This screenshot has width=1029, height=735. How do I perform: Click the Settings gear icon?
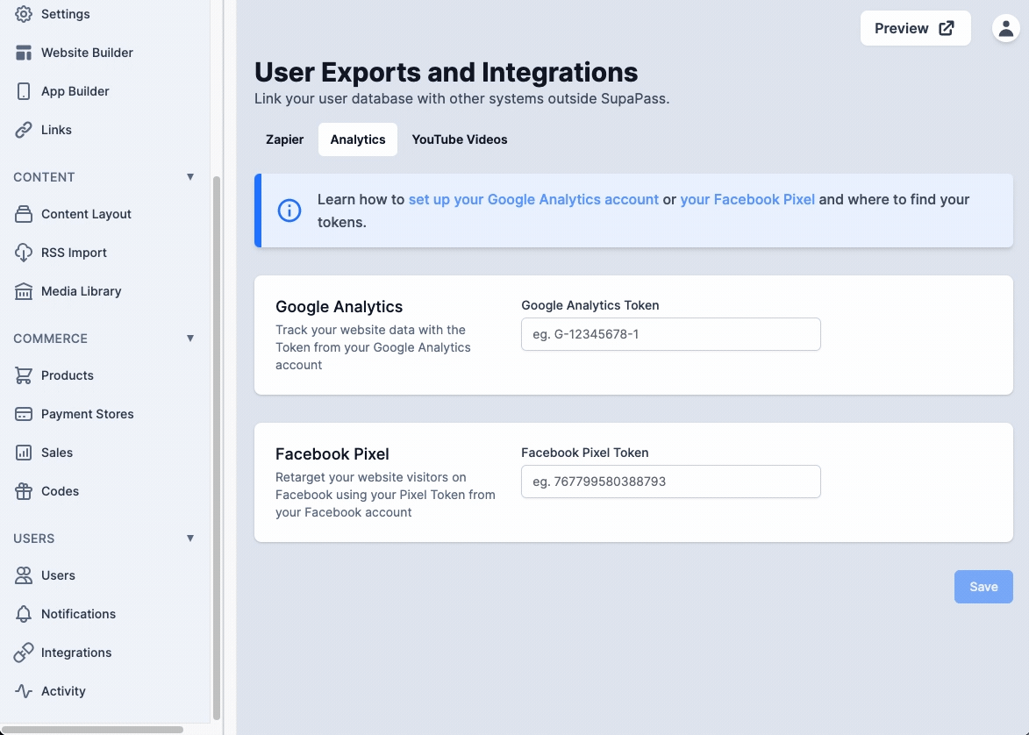pos(24,14)
